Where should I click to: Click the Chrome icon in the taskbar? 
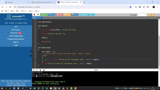point(55,88)
